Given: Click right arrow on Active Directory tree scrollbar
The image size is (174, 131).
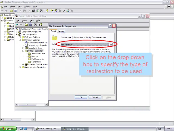Looking at the screenshot, I should coord(33,120).
